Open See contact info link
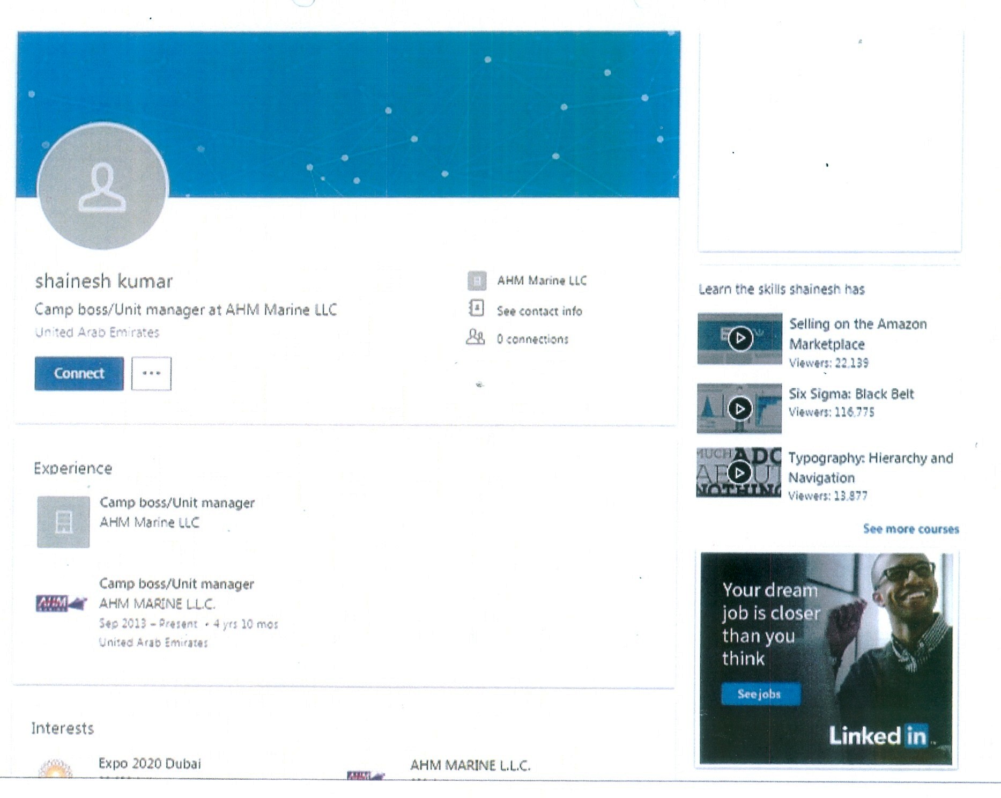1001x798 pixels. 539,311
